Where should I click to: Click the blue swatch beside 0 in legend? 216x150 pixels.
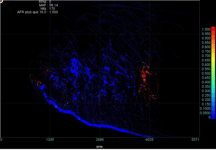pos(213,117)
